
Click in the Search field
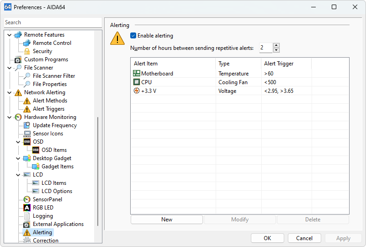[x=53, y=22]
